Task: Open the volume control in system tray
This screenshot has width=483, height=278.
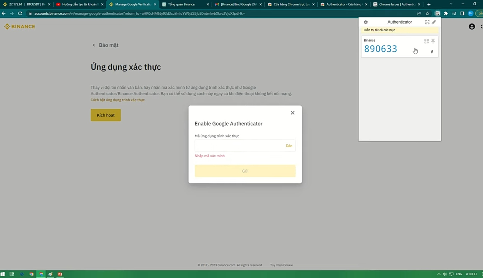Action: 445,274
